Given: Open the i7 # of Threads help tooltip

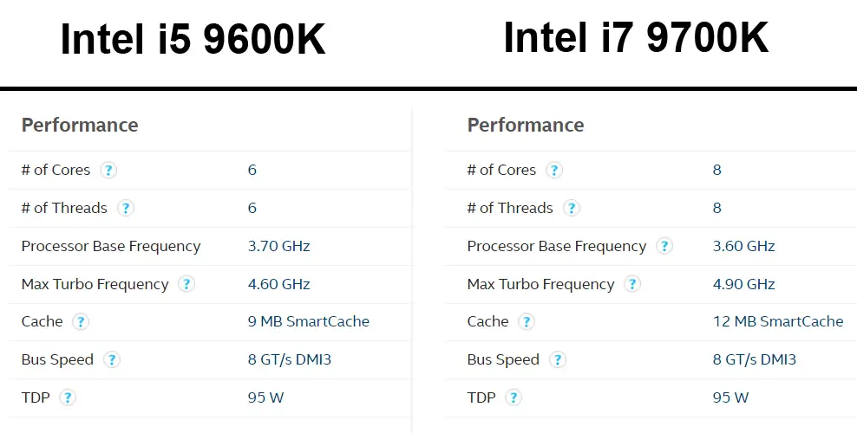Looking at the screenshot, I should pos(571,209).
